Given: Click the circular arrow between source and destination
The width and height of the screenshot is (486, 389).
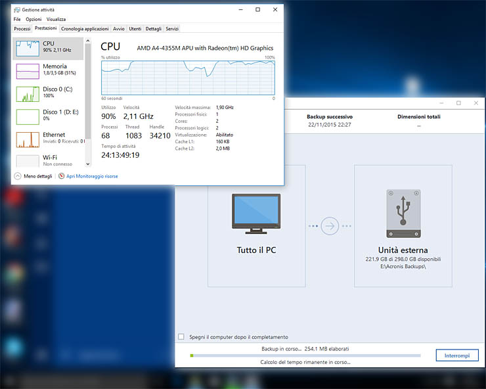Looking at the screenshot, I should pos(330,226).
